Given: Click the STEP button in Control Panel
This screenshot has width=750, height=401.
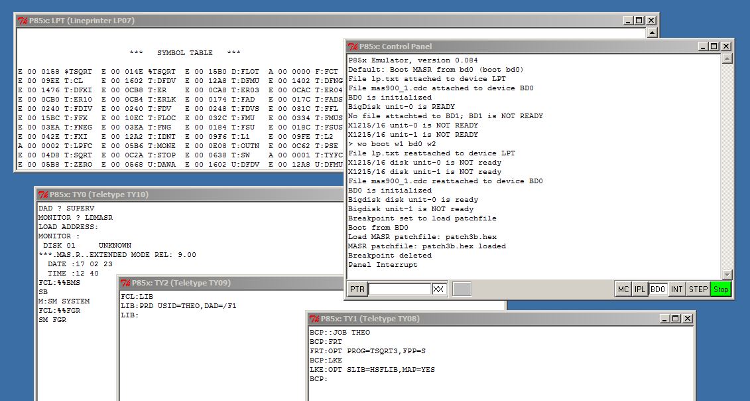Looking at the screenshot, I should [x=698, y=289].
